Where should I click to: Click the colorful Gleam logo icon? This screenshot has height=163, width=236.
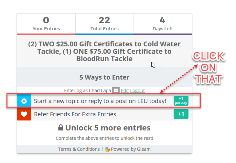click(107, 149)
